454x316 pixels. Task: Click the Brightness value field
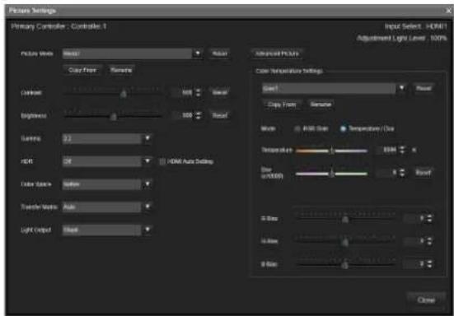coord(183,115)
